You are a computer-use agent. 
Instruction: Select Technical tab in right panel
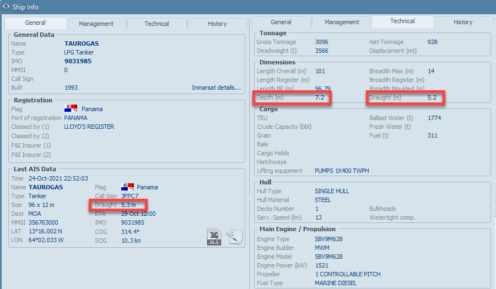pyautogui.click(x=402, y=21)
